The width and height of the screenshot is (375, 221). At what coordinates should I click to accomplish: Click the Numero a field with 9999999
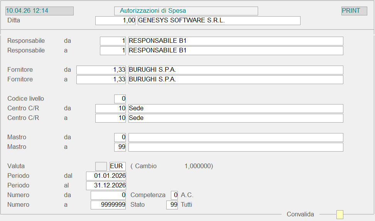(x=108, y=205)
